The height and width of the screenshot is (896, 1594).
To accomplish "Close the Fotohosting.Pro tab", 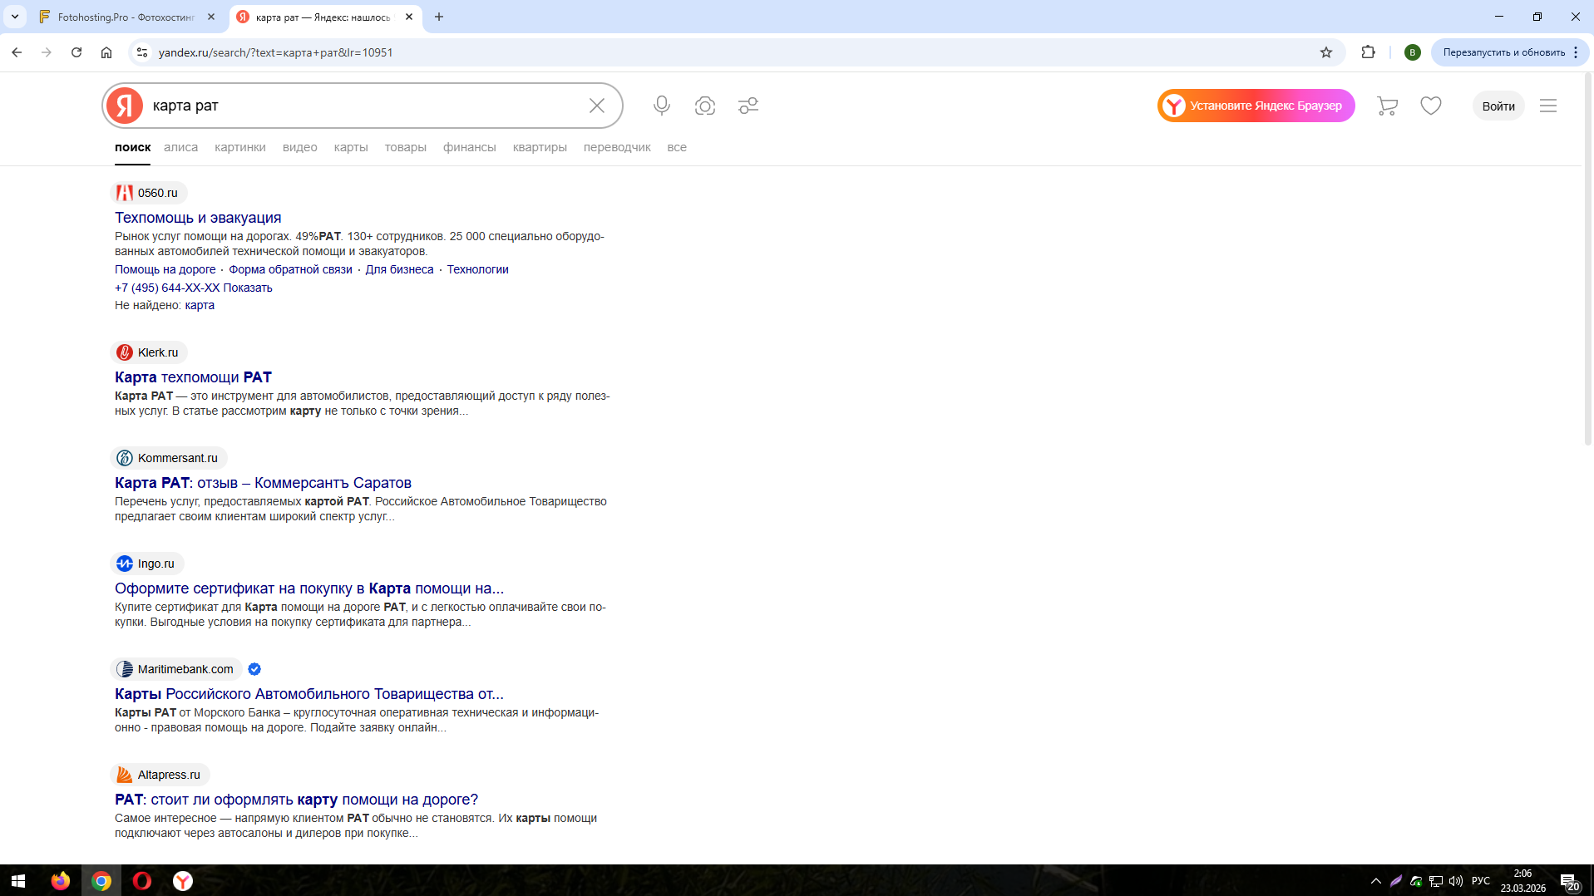I will (211, 17).
